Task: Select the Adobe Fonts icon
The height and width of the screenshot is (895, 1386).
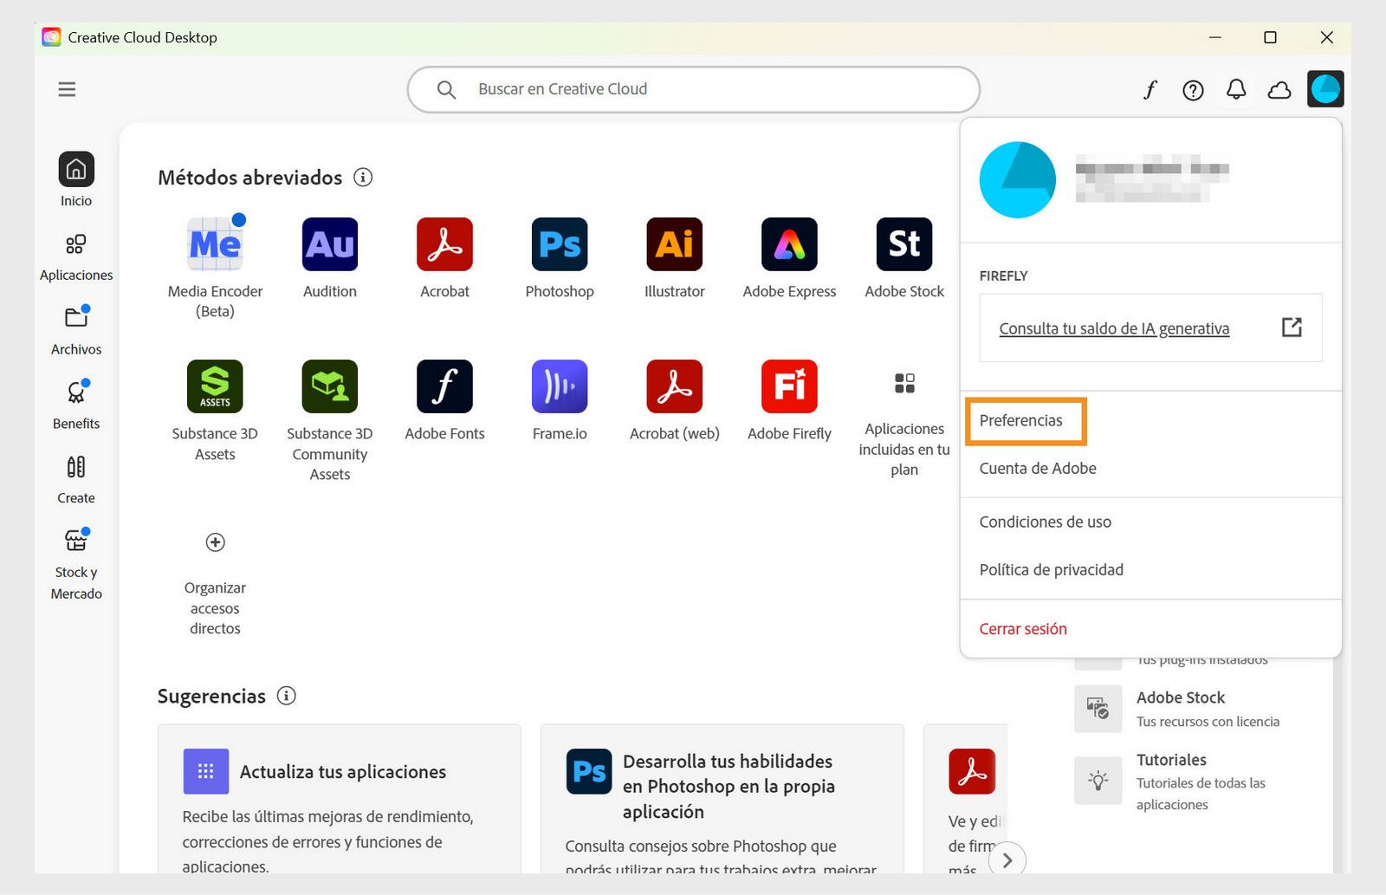Action: click(444, 387)
